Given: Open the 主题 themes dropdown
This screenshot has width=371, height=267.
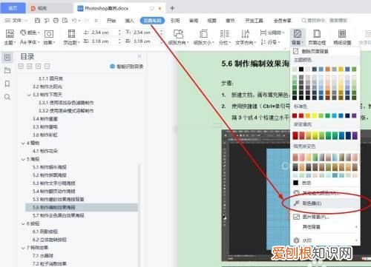Looking at the screenshot, I should tap(10, 37).
